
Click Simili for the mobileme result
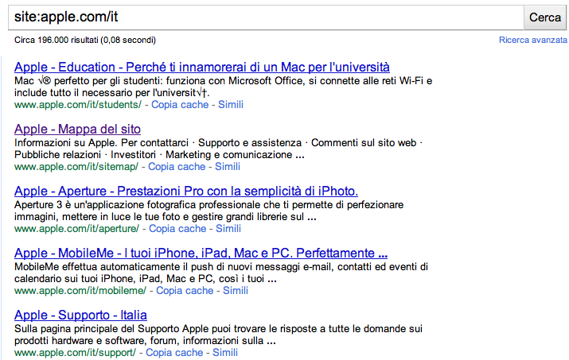coord(236,291)
